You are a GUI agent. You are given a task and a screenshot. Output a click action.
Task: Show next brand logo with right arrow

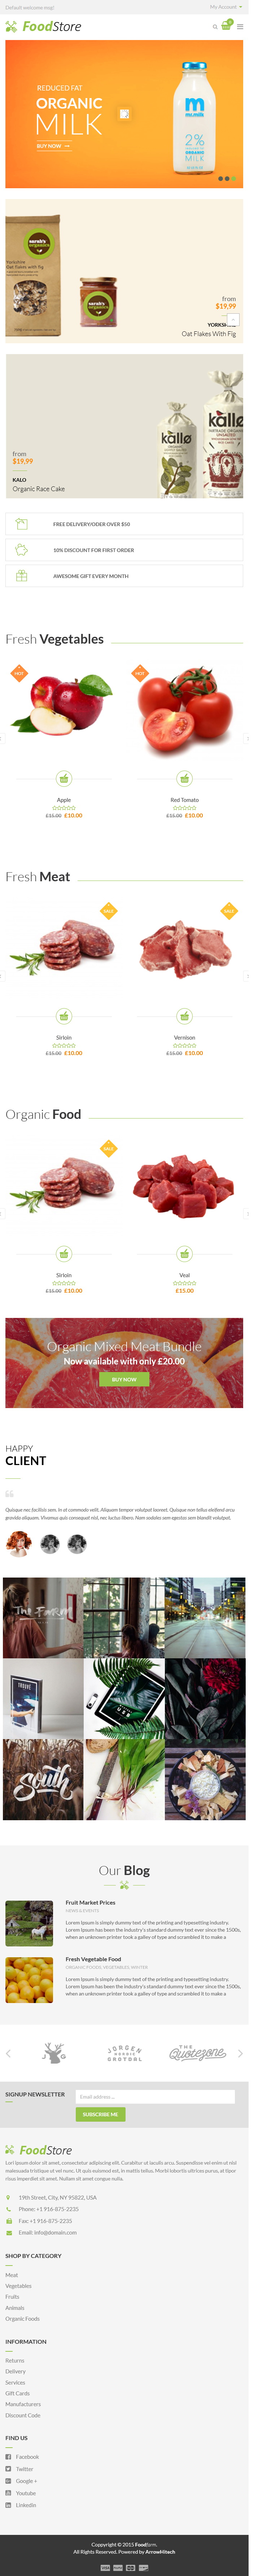(240, 2053)
